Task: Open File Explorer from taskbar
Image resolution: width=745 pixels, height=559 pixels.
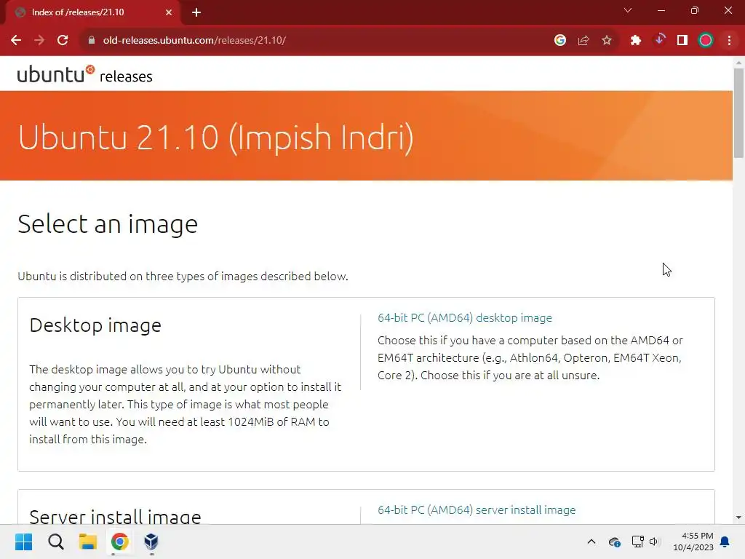Action: (x=88, y=542)
